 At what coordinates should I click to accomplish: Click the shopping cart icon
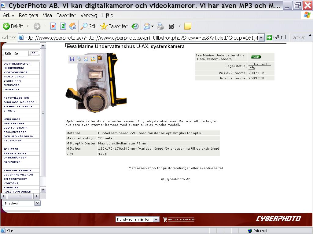[165, 219]
